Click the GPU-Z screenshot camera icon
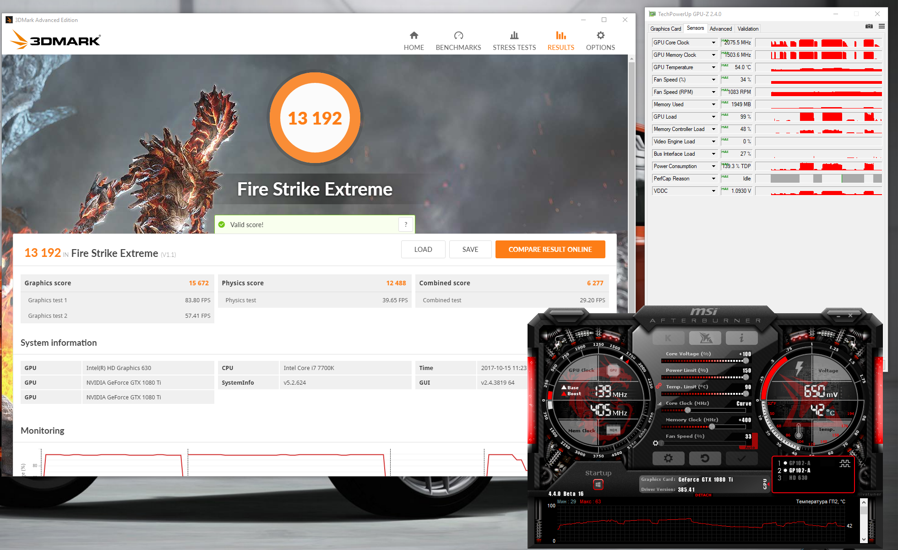The image size is (898, 550). (869, 27)
